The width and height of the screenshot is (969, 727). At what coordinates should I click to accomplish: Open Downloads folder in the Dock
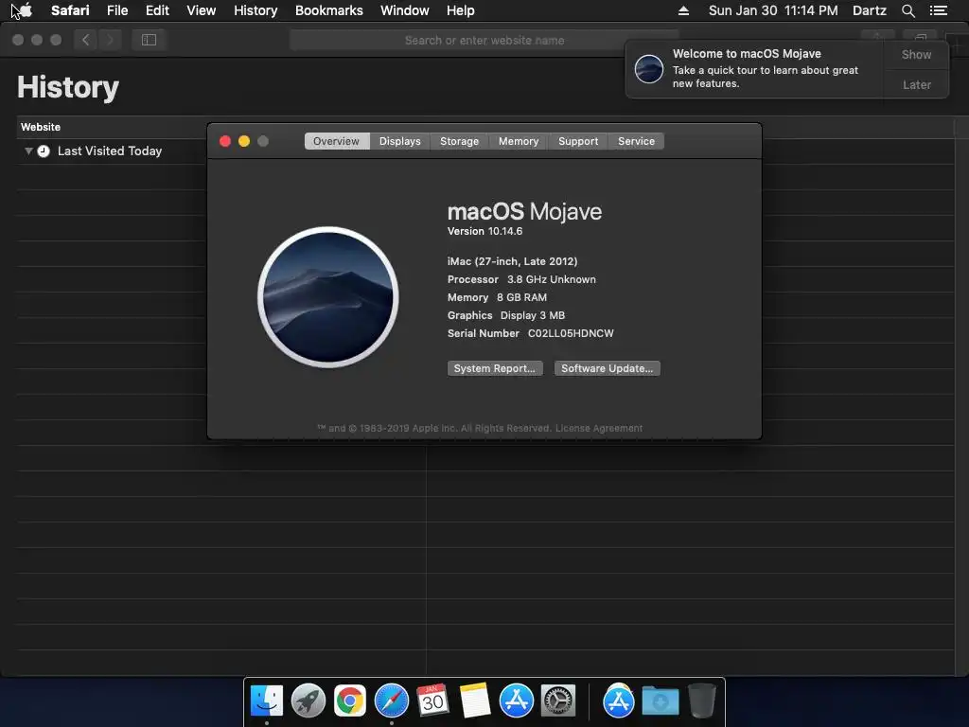(660, 700)
